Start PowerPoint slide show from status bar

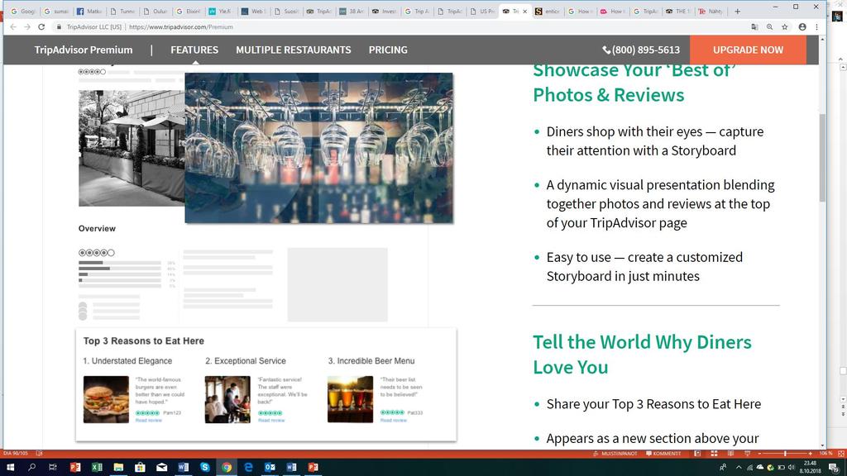coord(747,454)
